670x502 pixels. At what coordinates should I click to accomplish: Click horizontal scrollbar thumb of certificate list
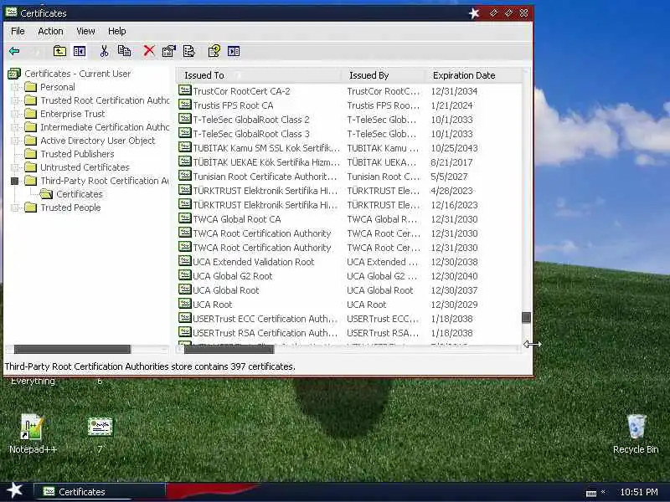click(229, 349)
